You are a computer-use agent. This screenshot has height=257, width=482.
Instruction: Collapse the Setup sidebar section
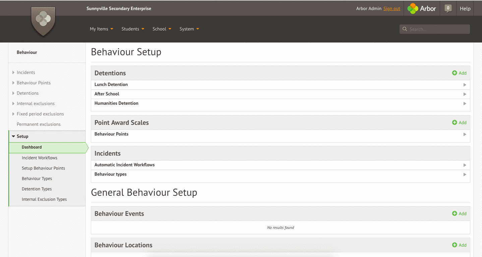(22, 137)
